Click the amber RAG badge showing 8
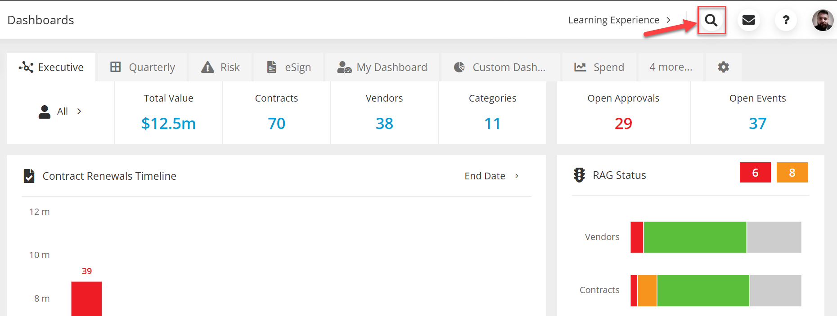This screenshot has width=837, height=316. click(x=792, y=173)
